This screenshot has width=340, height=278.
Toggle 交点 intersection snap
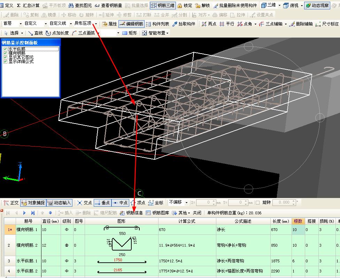[85, 202]
